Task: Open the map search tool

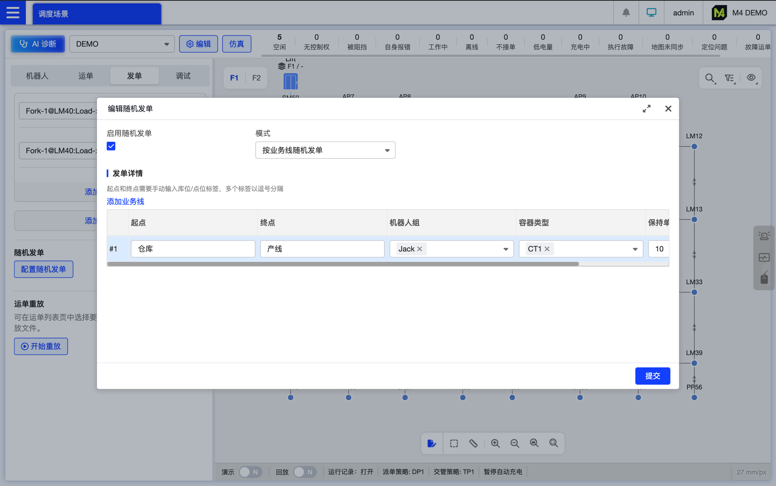Action: click(x=710, y=78)
